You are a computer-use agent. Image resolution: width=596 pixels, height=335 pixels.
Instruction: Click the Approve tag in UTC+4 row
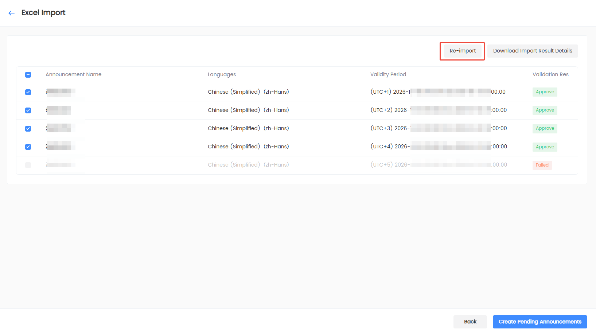(x=545, y=147)
